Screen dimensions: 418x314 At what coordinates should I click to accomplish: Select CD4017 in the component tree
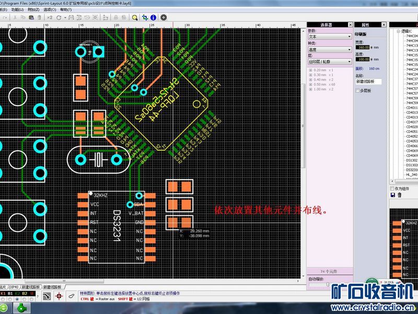pyautogui.click(x=412, y=122)
